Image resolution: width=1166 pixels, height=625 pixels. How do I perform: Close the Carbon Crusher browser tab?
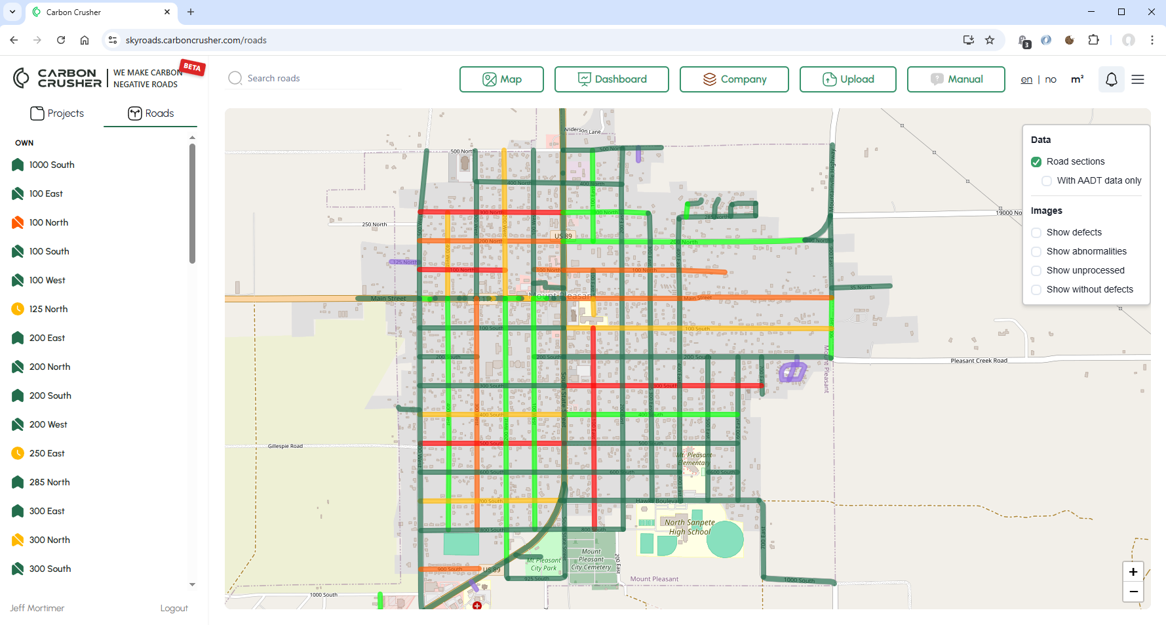tap(167, 12)
